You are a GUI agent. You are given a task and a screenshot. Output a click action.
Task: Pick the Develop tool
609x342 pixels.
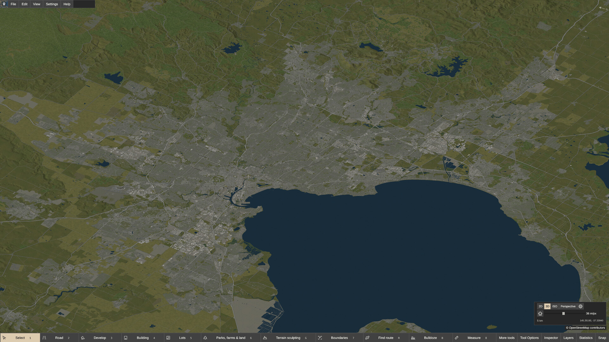[100, 338]
